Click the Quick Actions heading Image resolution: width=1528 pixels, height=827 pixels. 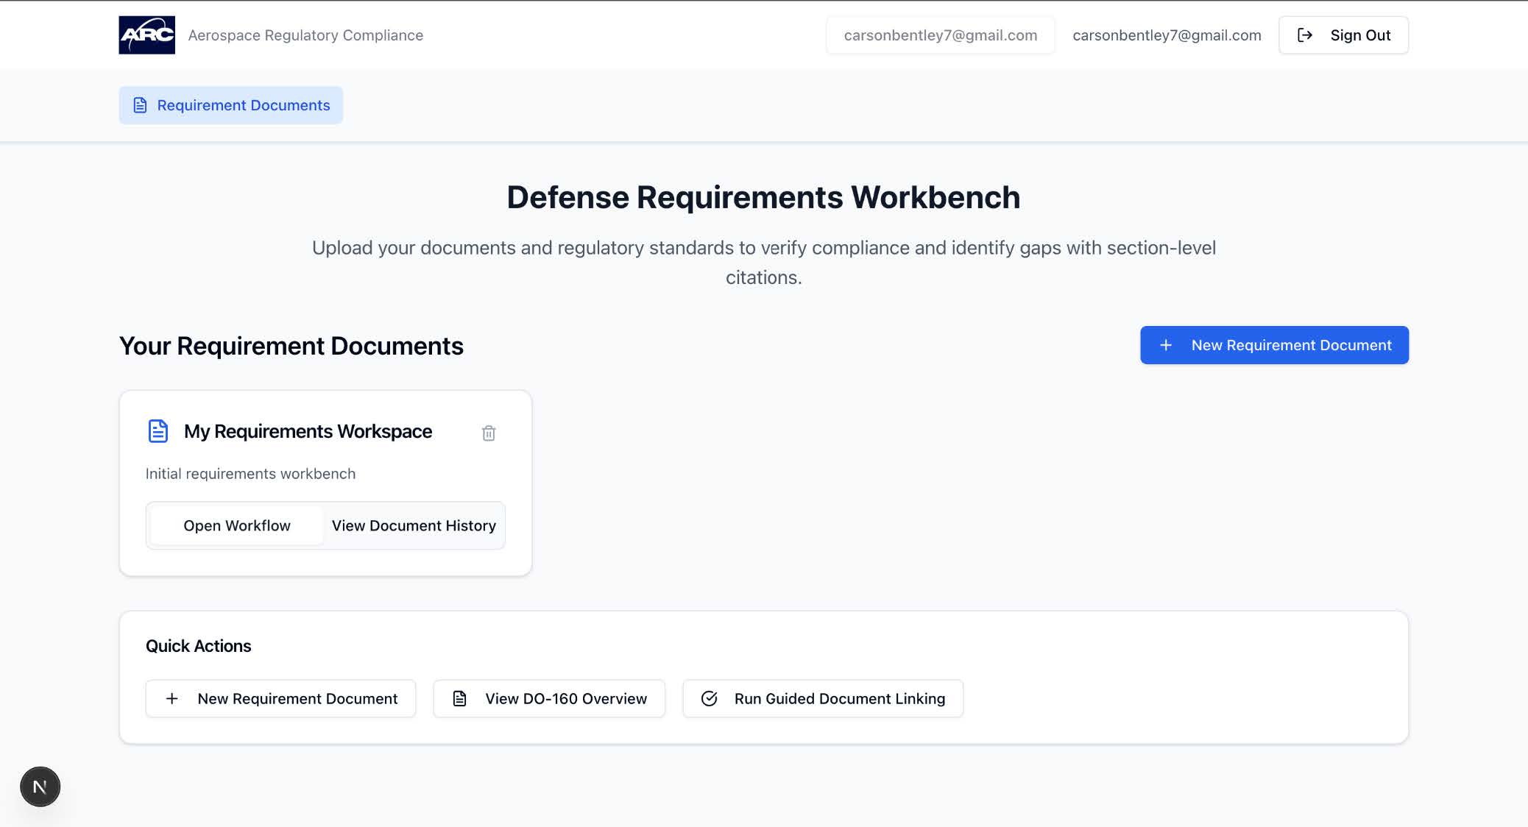198,646
